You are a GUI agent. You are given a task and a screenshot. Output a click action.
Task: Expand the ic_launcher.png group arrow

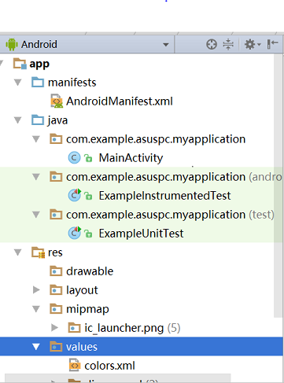tap(54, 328)
